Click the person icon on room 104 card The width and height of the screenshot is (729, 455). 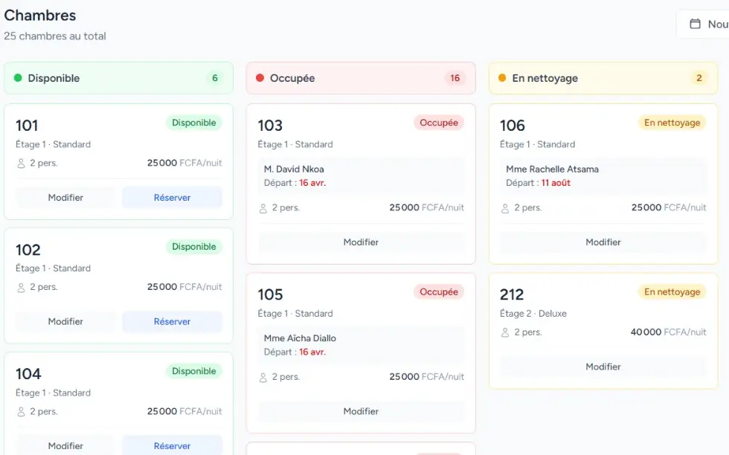(21, 412)
